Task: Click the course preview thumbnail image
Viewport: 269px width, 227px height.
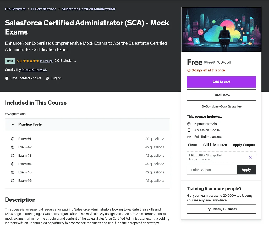Action: [x=221, y=30]
